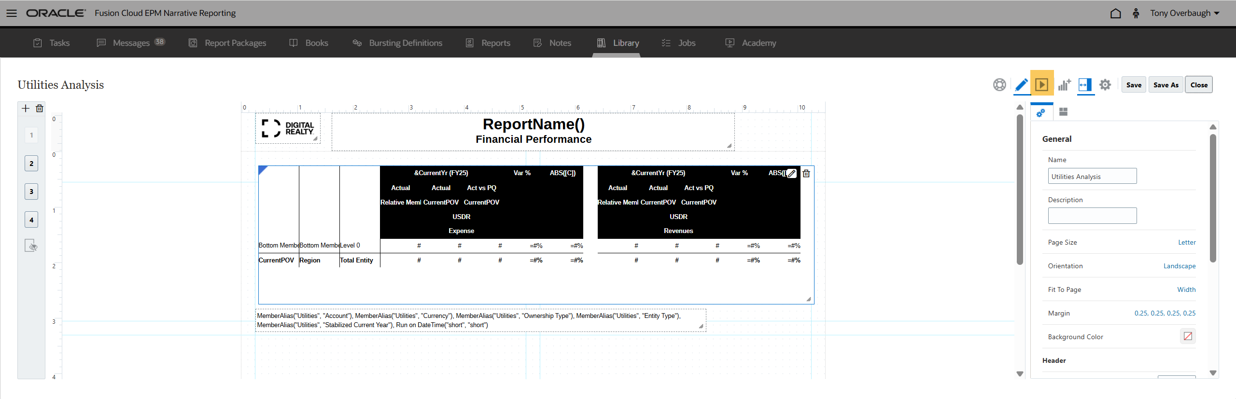Close the report designer
Viewport: 1236px width, 399px height.
1199,85
